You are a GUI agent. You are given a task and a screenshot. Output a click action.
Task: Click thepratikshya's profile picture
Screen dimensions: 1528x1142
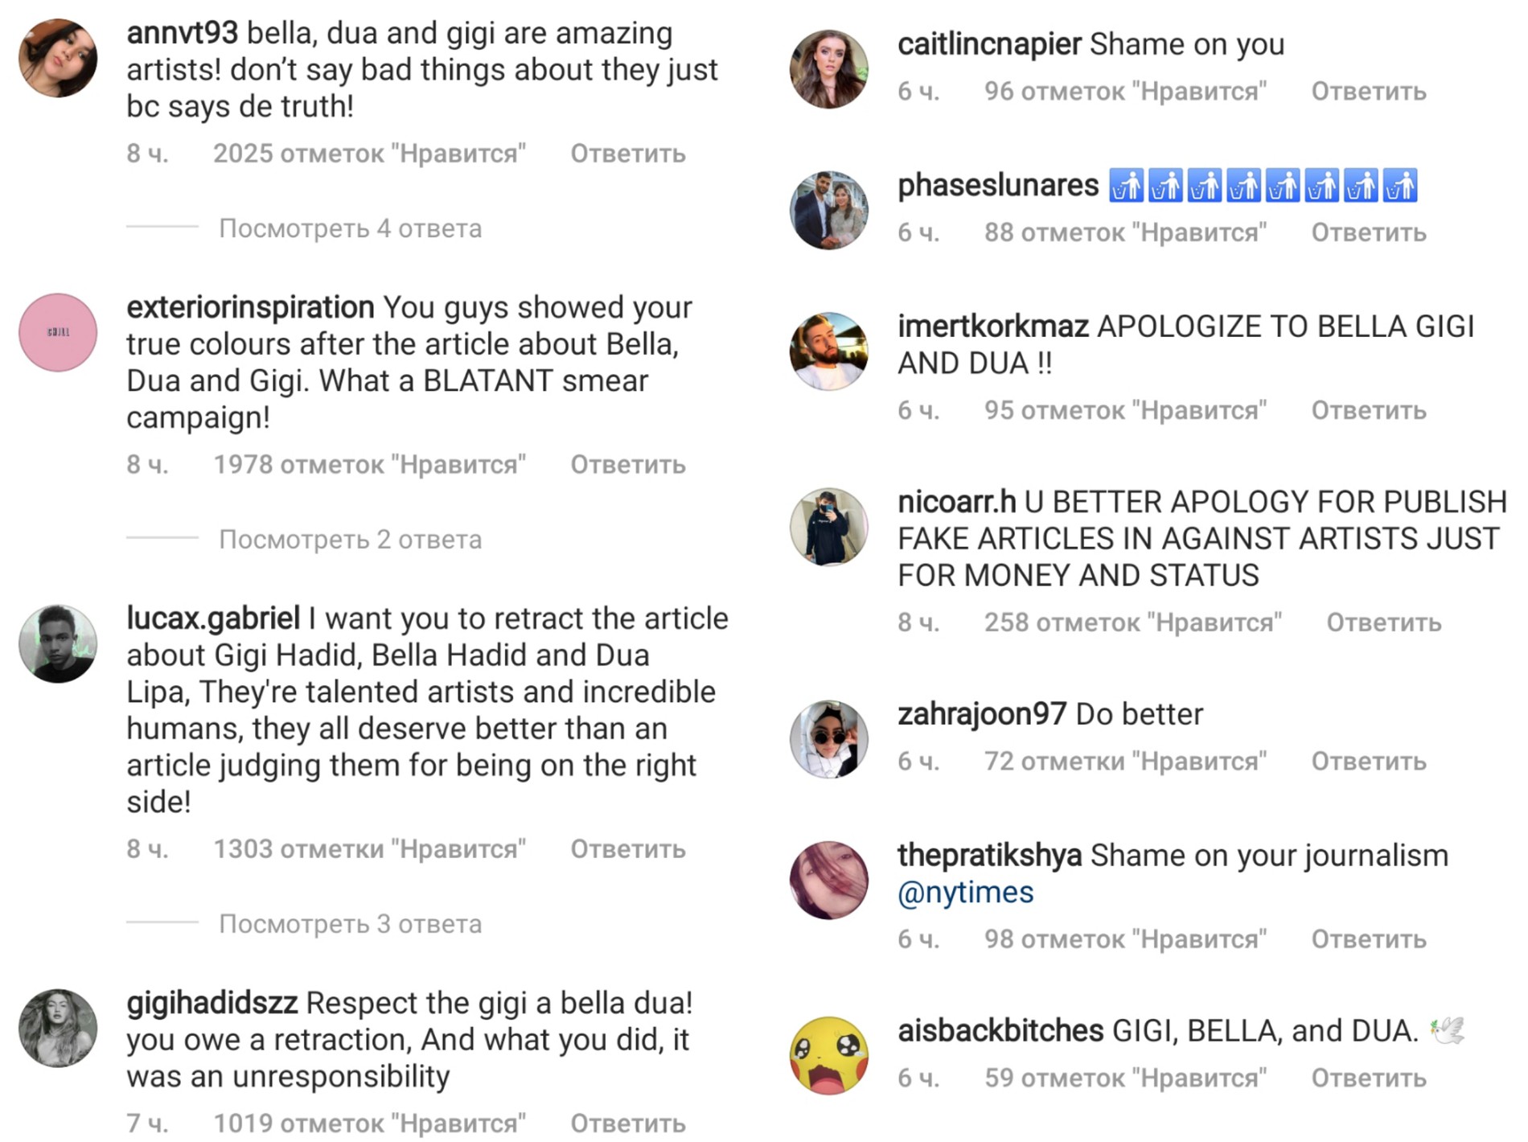click(x=828, y=880)
